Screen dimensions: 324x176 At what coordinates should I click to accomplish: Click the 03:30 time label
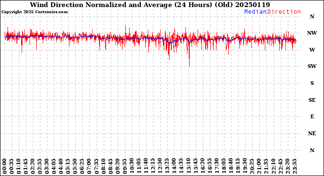[x=47, y=166]
